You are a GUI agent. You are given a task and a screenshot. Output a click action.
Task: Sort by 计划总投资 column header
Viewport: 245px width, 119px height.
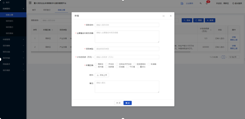point(206,30)
